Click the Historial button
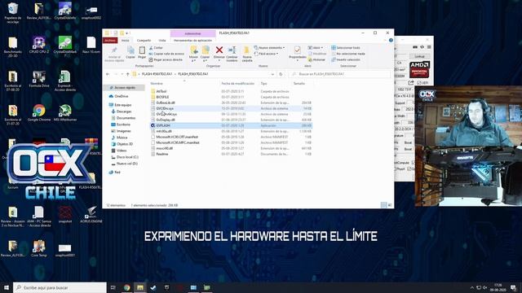Screen dimensions: 522x293 tap(316, 59)
